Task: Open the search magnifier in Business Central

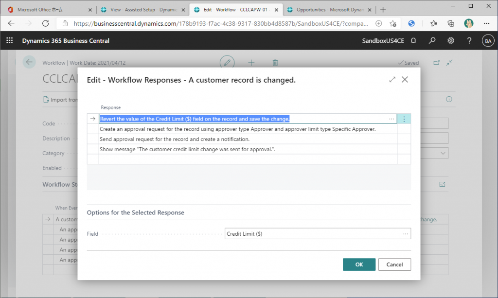Action: pyautogui.click(x=432, y=41)
